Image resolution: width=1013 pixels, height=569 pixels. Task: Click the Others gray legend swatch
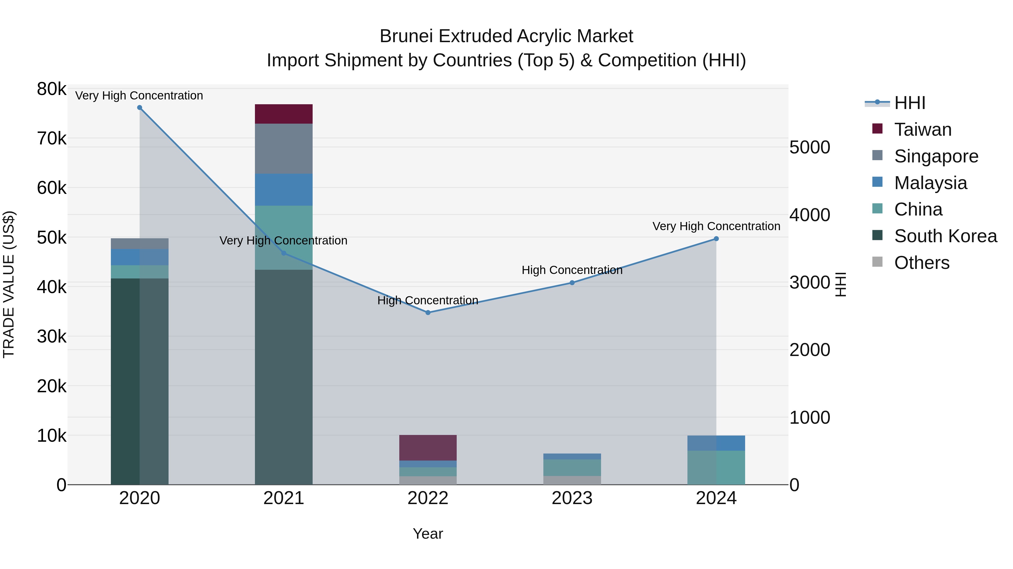[x=877, y=262]
